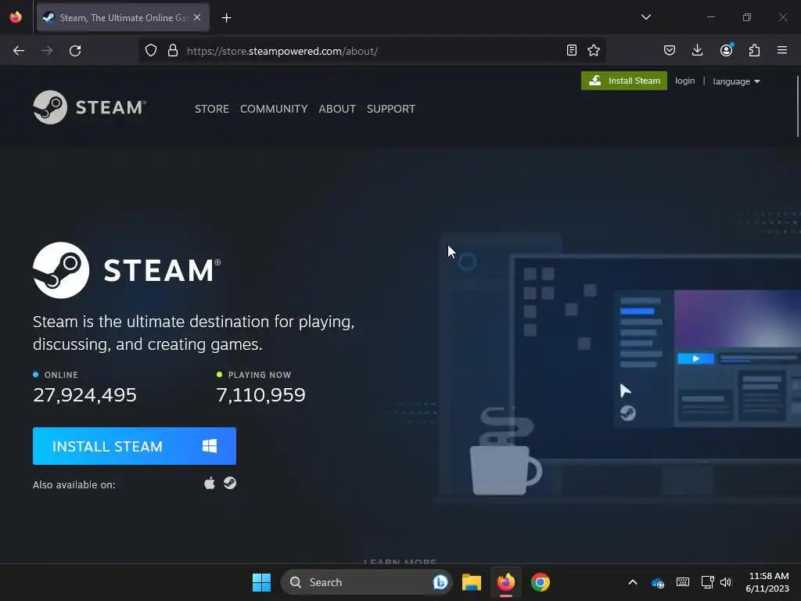The image size is (801, 601).
Task: Click the browser forward arrow button
Action: click(47, 51)
